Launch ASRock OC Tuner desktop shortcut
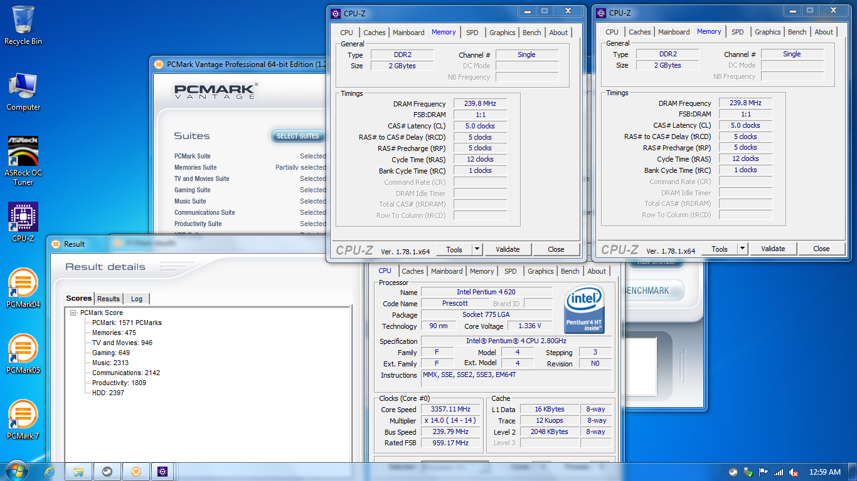This screenshot has width=857, height=481. tap(23, 161)
